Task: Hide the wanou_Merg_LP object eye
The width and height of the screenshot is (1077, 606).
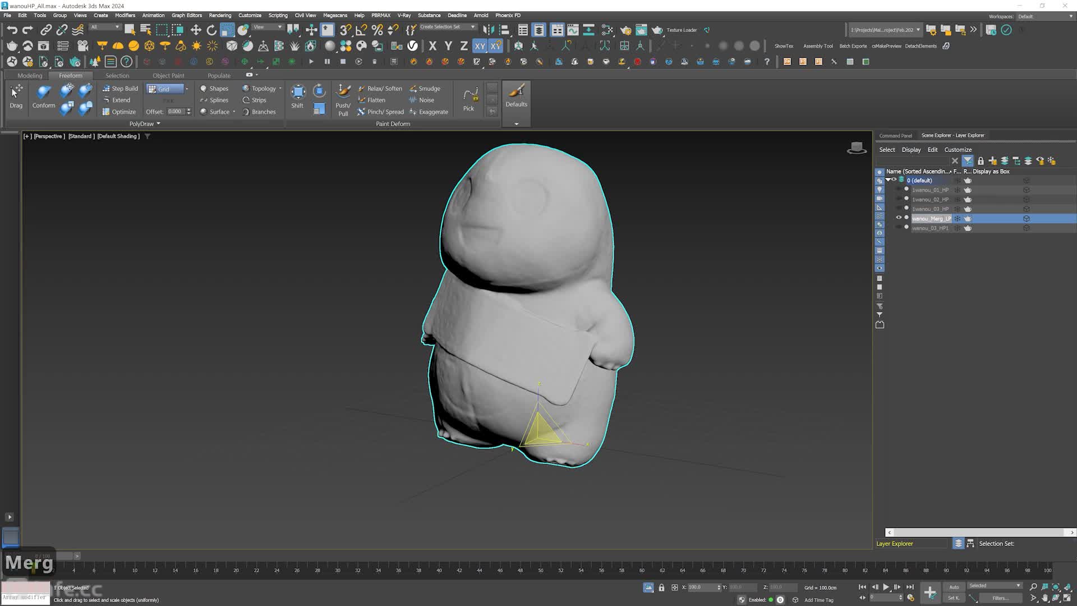Action: 899,218
